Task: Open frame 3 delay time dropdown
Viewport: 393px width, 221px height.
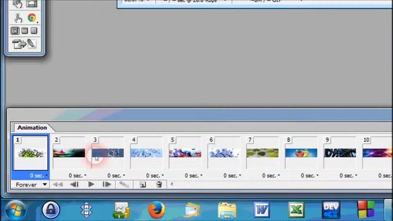Action: (116, 176)
